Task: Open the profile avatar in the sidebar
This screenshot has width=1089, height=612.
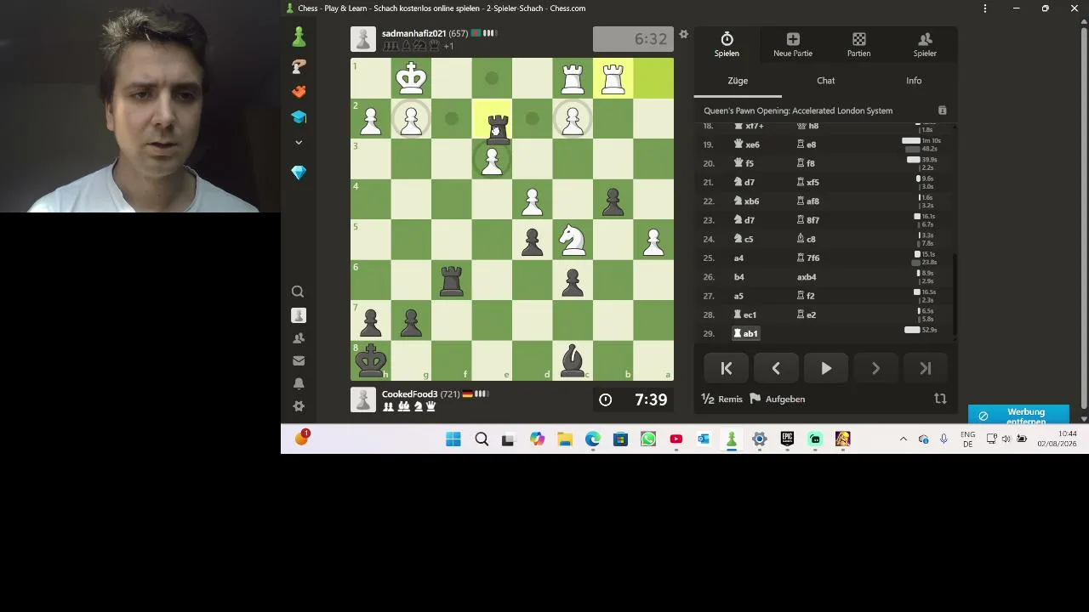Action: [x=298, y=315]
